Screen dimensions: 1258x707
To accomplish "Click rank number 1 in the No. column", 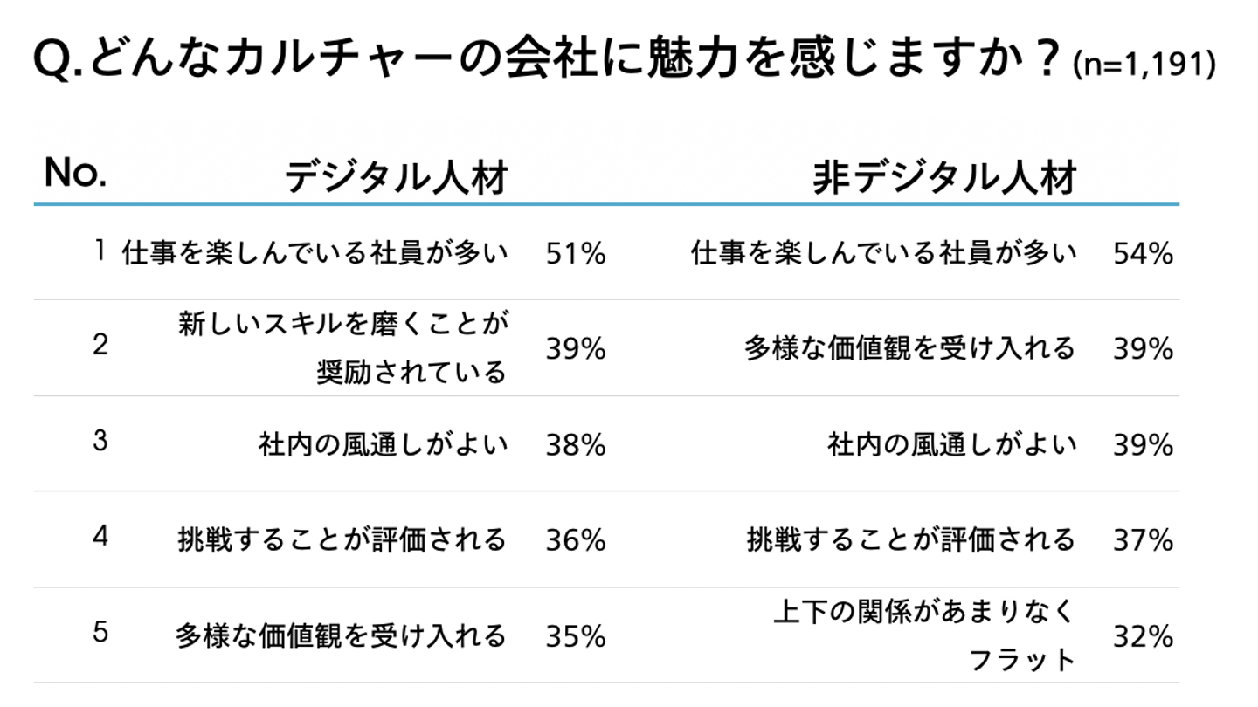I will point(100,251).
